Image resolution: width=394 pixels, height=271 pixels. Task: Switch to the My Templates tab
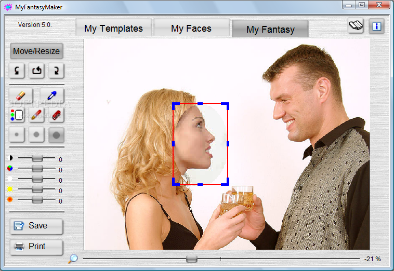(x=114, y=29)
